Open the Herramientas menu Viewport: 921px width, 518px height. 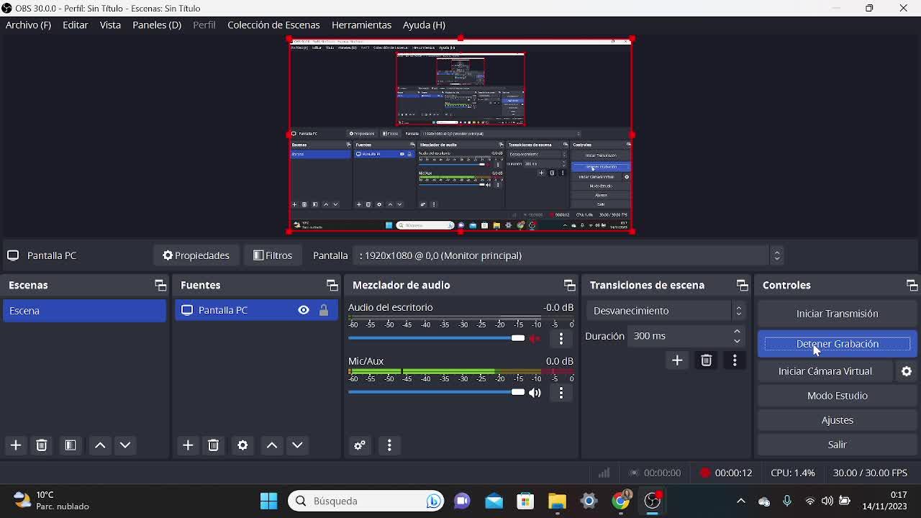coord(361,24)
